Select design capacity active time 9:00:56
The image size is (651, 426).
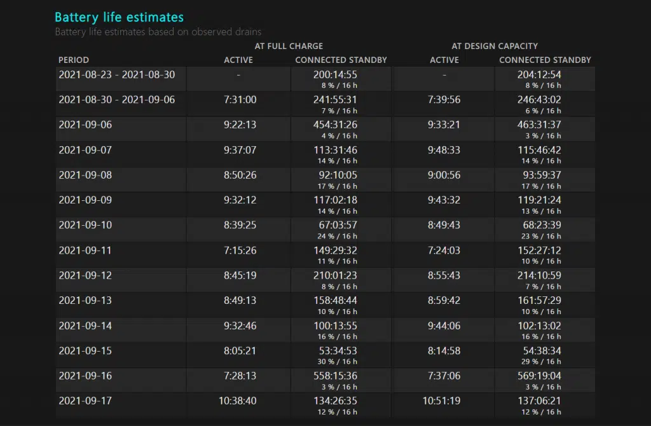click(444, 175)
